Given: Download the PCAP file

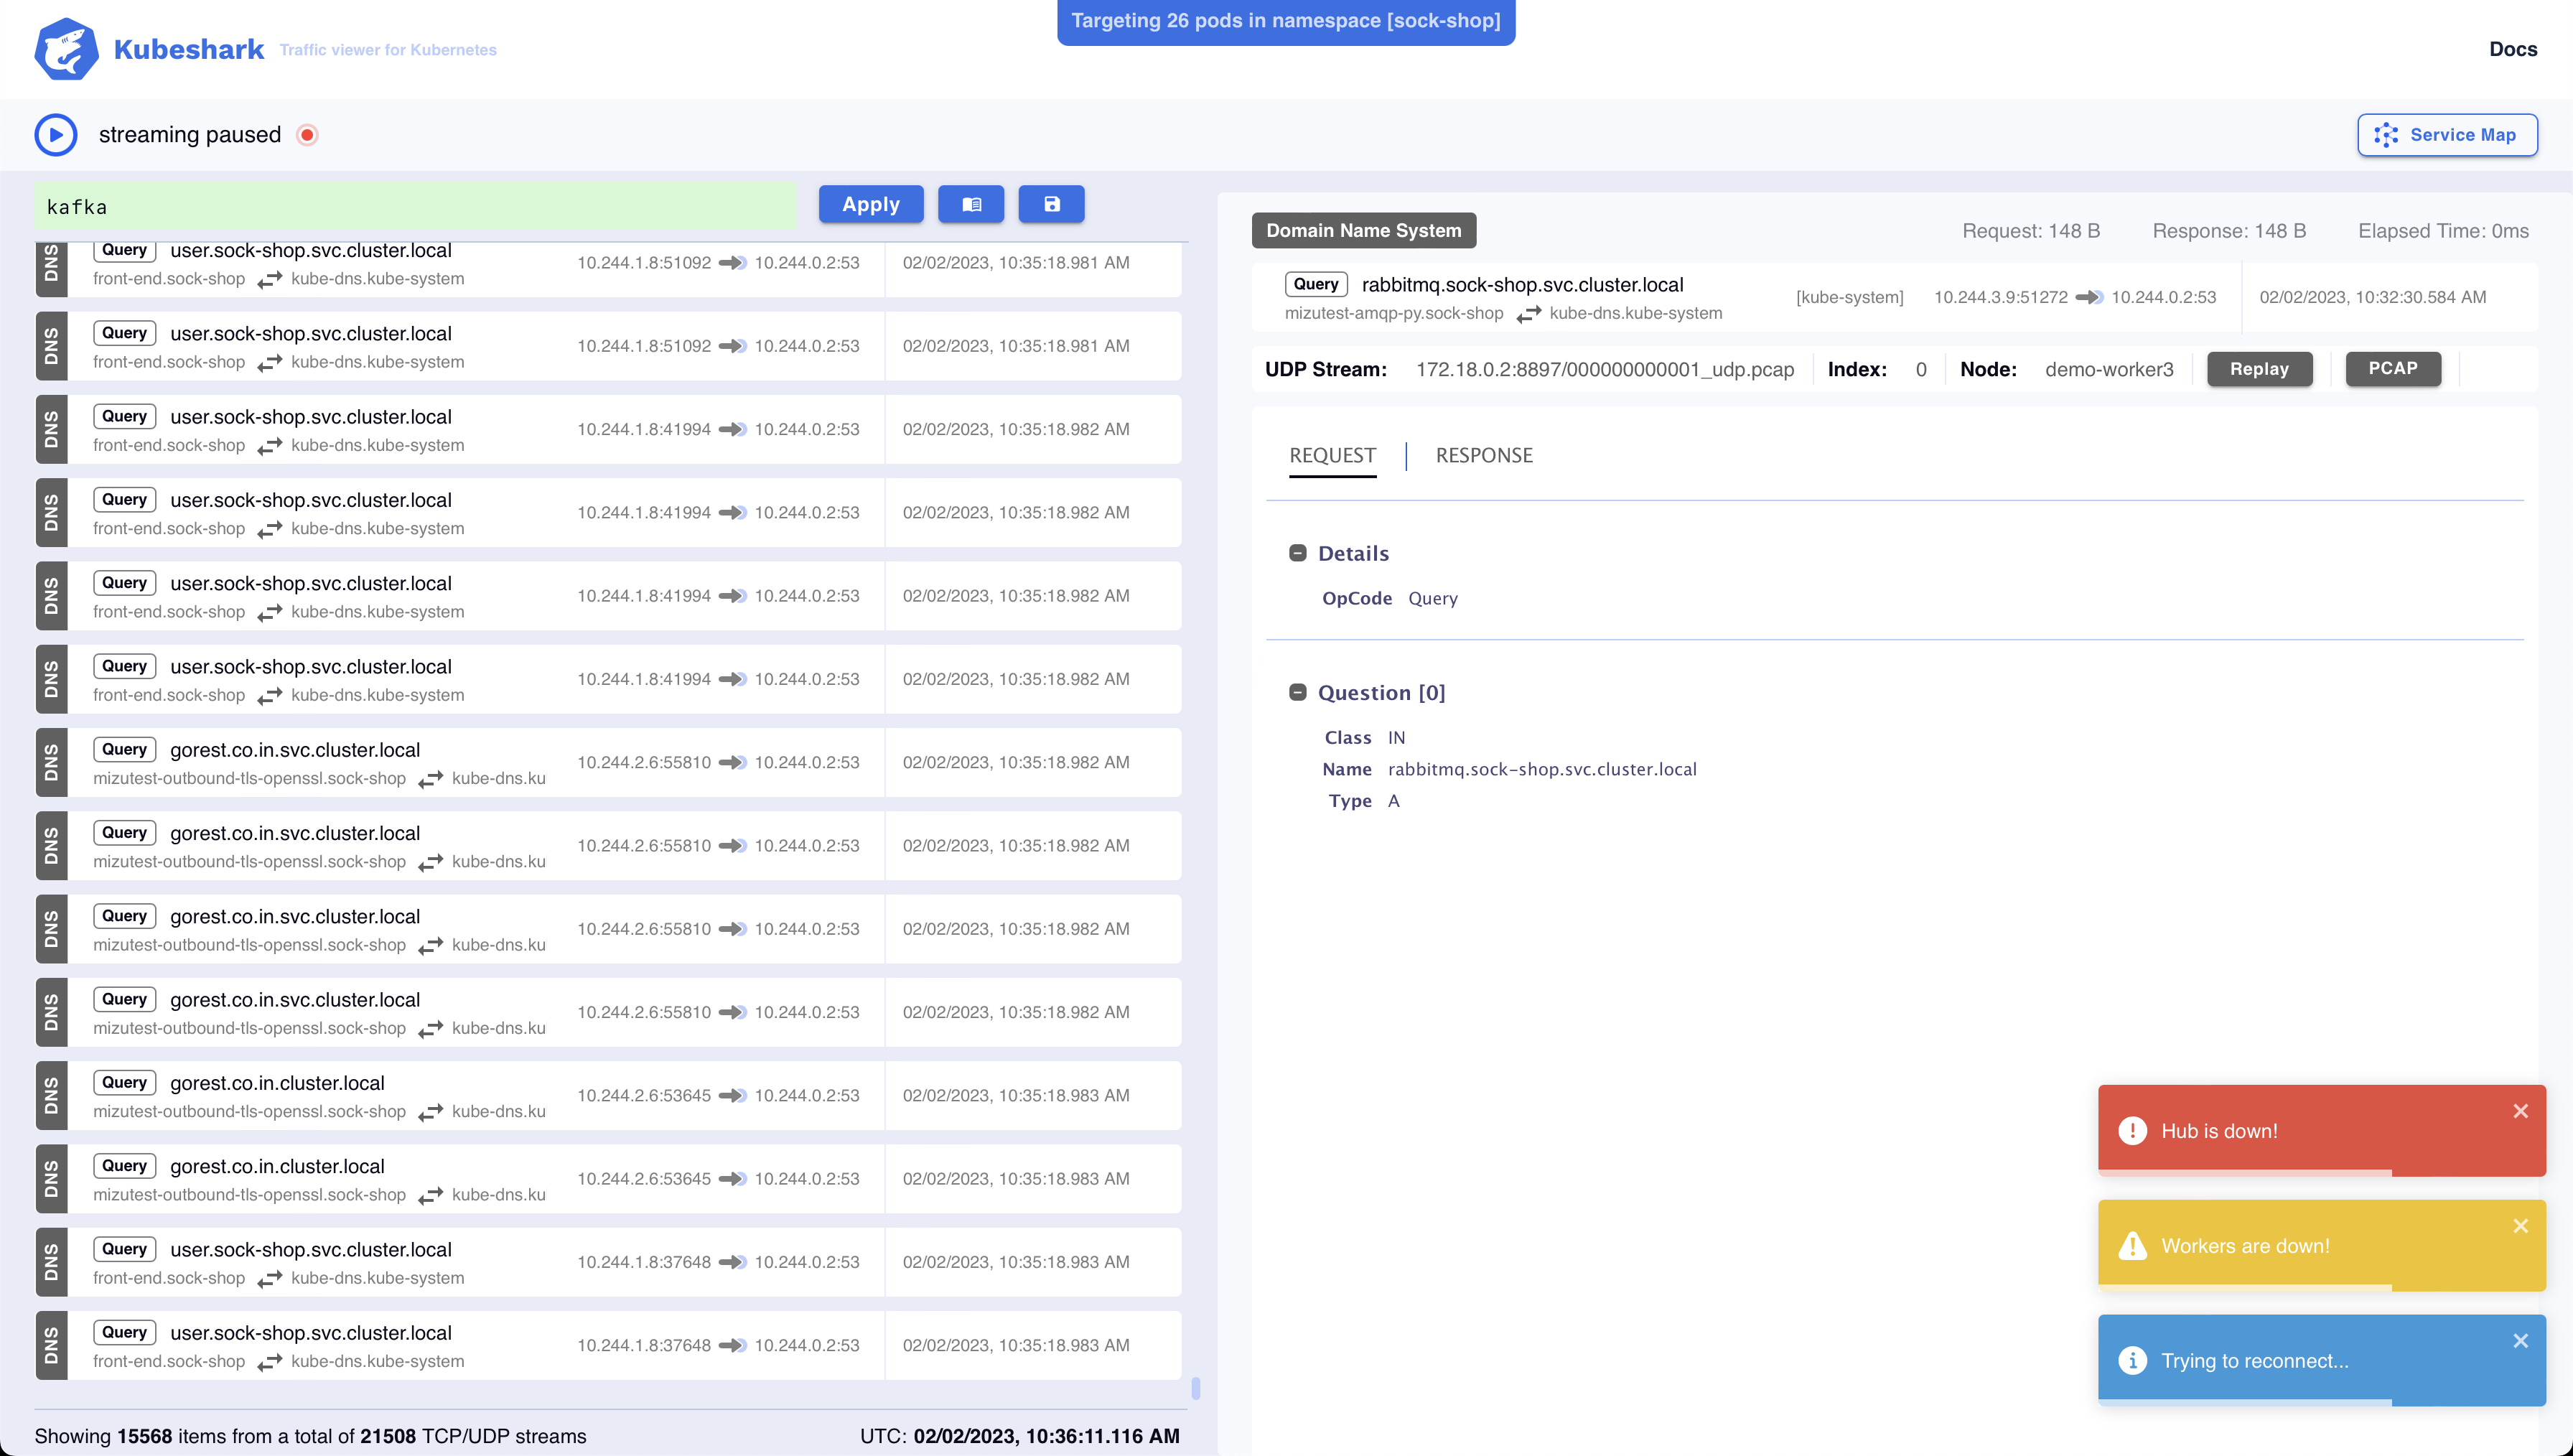Looking at the screenshot, I should click(2393, 369).
